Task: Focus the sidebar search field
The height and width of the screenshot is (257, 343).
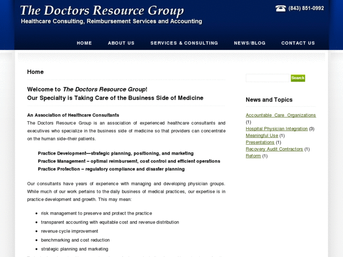Action: coord(268,78)
